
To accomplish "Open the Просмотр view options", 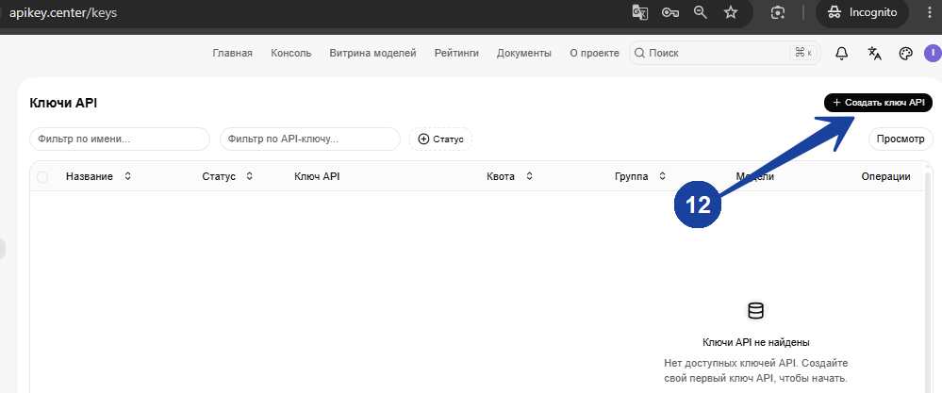I will (900, 139).
